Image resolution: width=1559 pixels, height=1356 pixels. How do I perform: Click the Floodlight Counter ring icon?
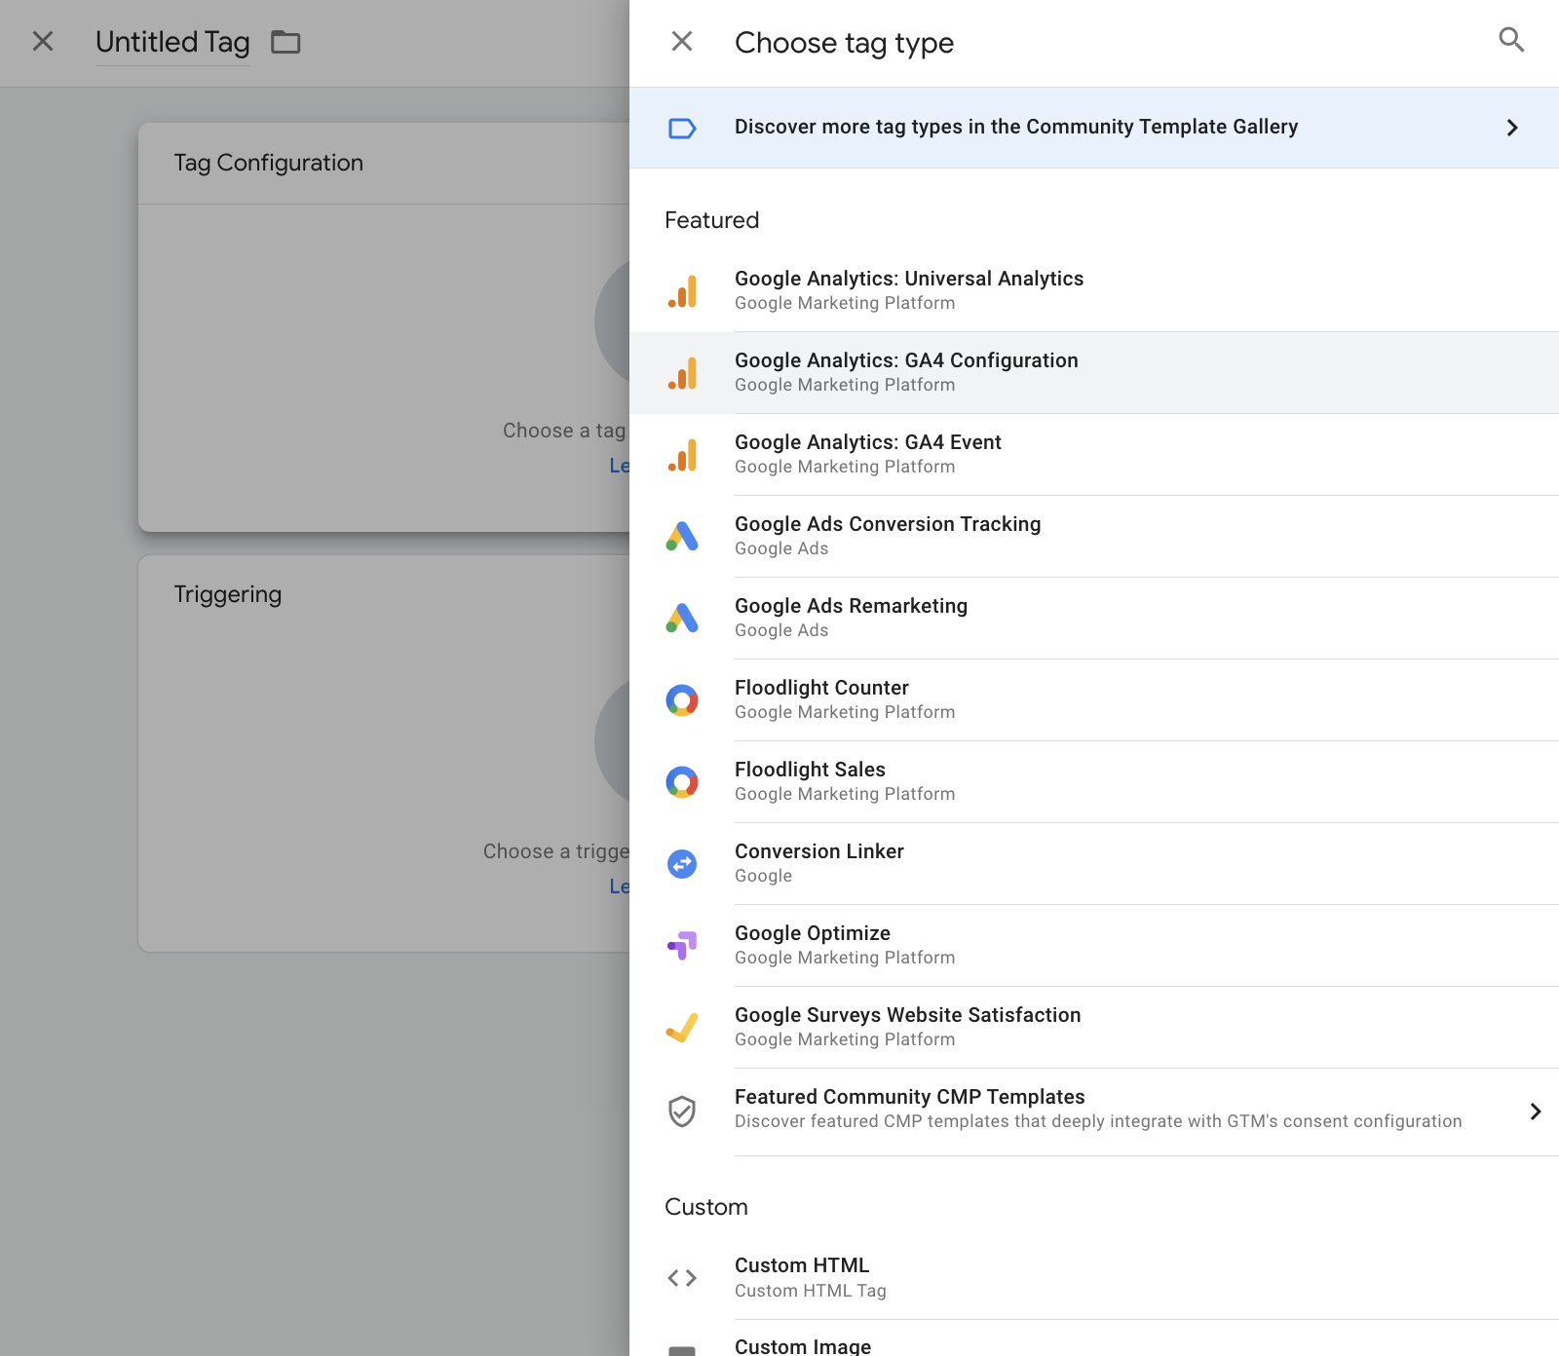[682, 700]
